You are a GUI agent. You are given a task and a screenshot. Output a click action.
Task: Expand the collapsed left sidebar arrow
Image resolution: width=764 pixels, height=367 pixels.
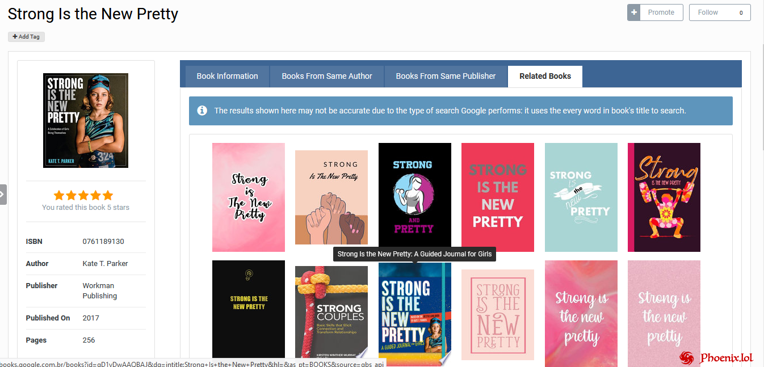point(3,194)
